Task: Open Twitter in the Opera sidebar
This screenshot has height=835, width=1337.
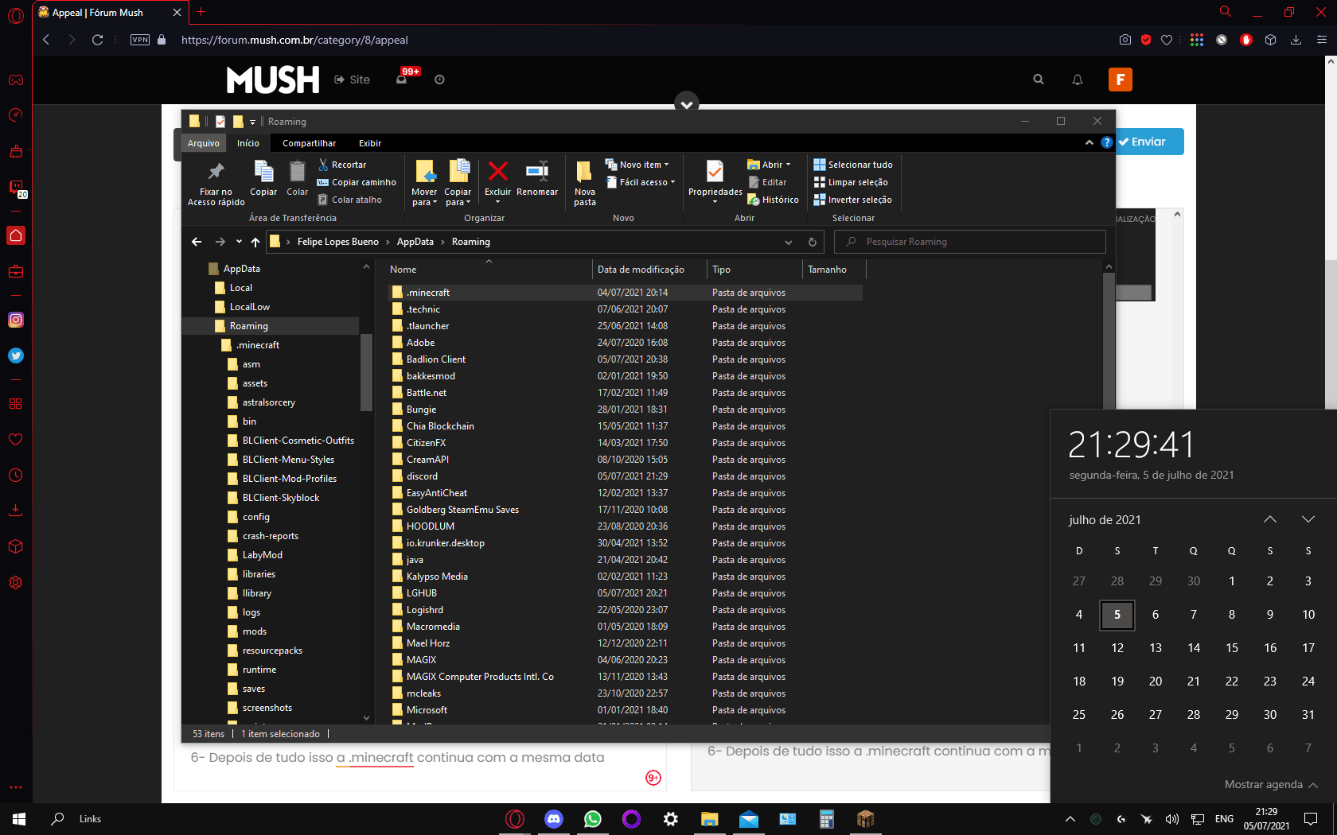Action: (16, 355)
